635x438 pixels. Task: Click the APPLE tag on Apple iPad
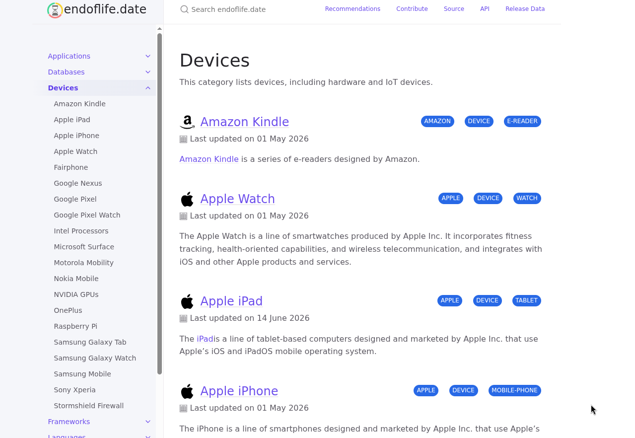coord(450,300)
